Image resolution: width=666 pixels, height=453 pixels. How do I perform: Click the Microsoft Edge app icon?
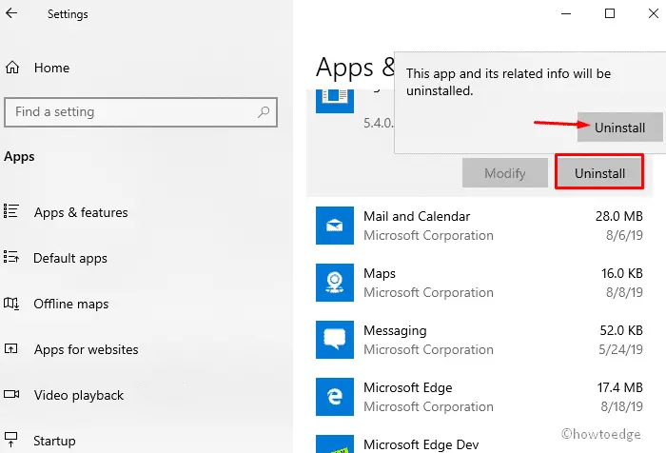pyautogui.click(x=335, y=397)
